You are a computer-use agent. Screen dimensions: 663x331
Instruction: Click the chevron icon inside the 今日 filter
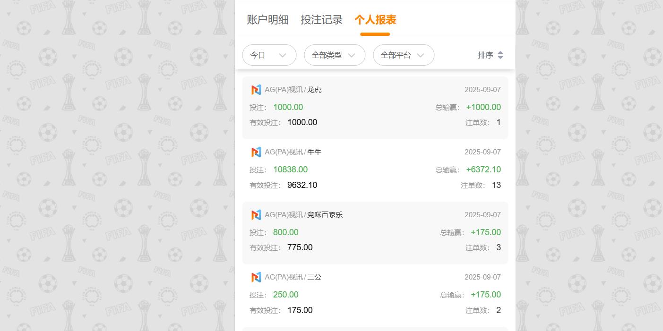pos(283,55)
